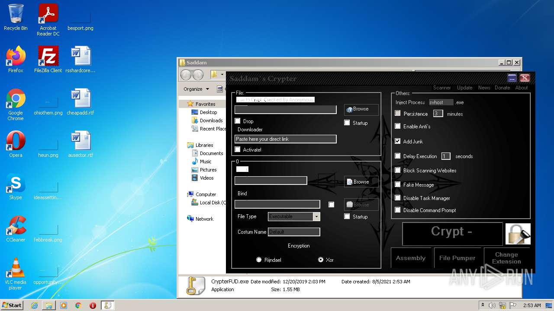The width and height of the screenshot is (554, 311).
Task: Open Acrobat Reader DC desktop shortcut
Action: click(x=48, y=19)
